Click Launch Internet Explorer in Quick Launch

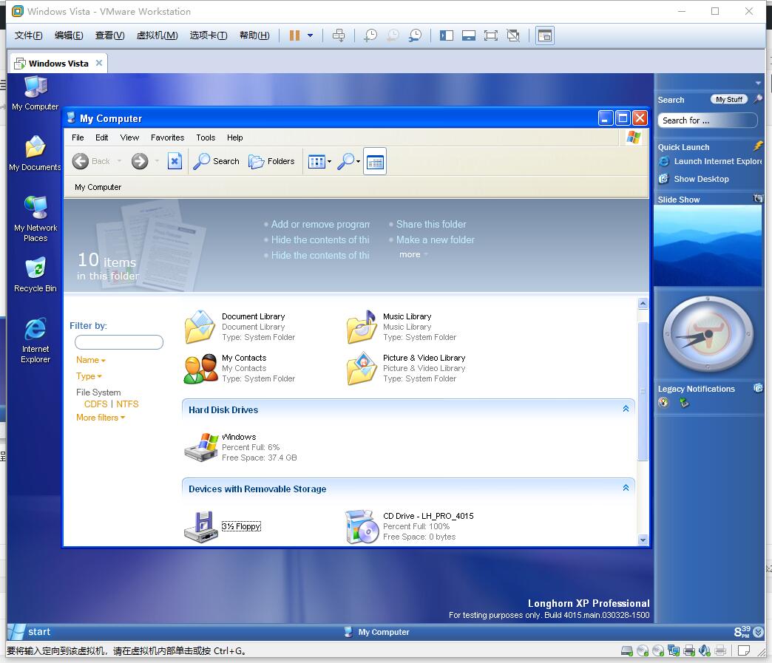click(x=711, y=161)
